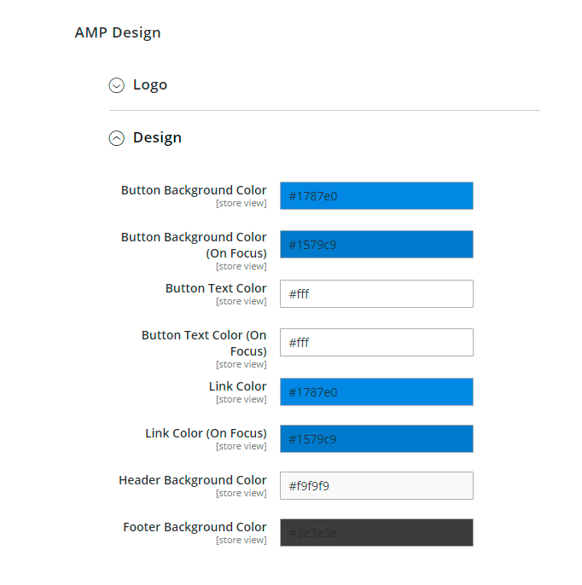The height and width of the screenshot is (585, 582).
Task: Open the Link Color picker field
Action: (x=376, y=392)
